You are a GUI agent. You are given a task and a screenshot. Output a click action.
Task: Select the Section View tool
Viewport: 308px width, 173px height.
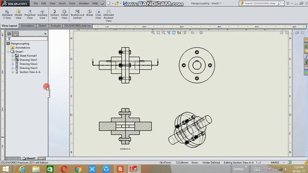pyautogui.click(x=54, y=14)
